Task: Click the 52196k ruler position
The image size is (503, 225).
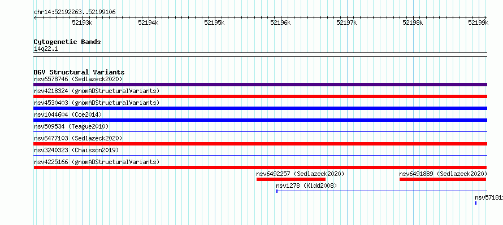Action: (x=280, y=23)
